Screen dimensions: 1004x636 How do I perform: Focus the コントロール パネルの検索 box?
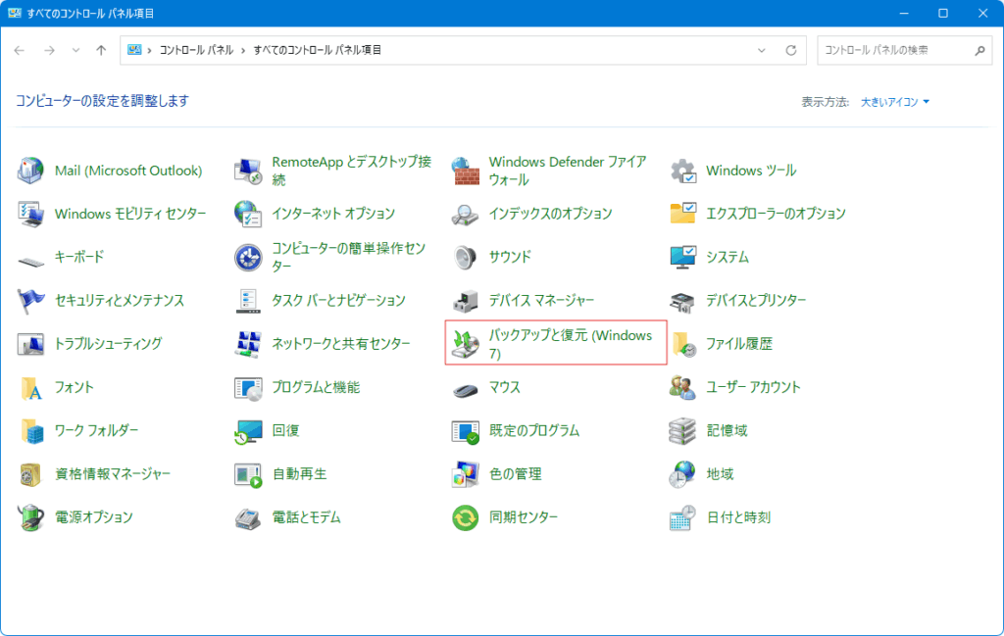(904, 50)
